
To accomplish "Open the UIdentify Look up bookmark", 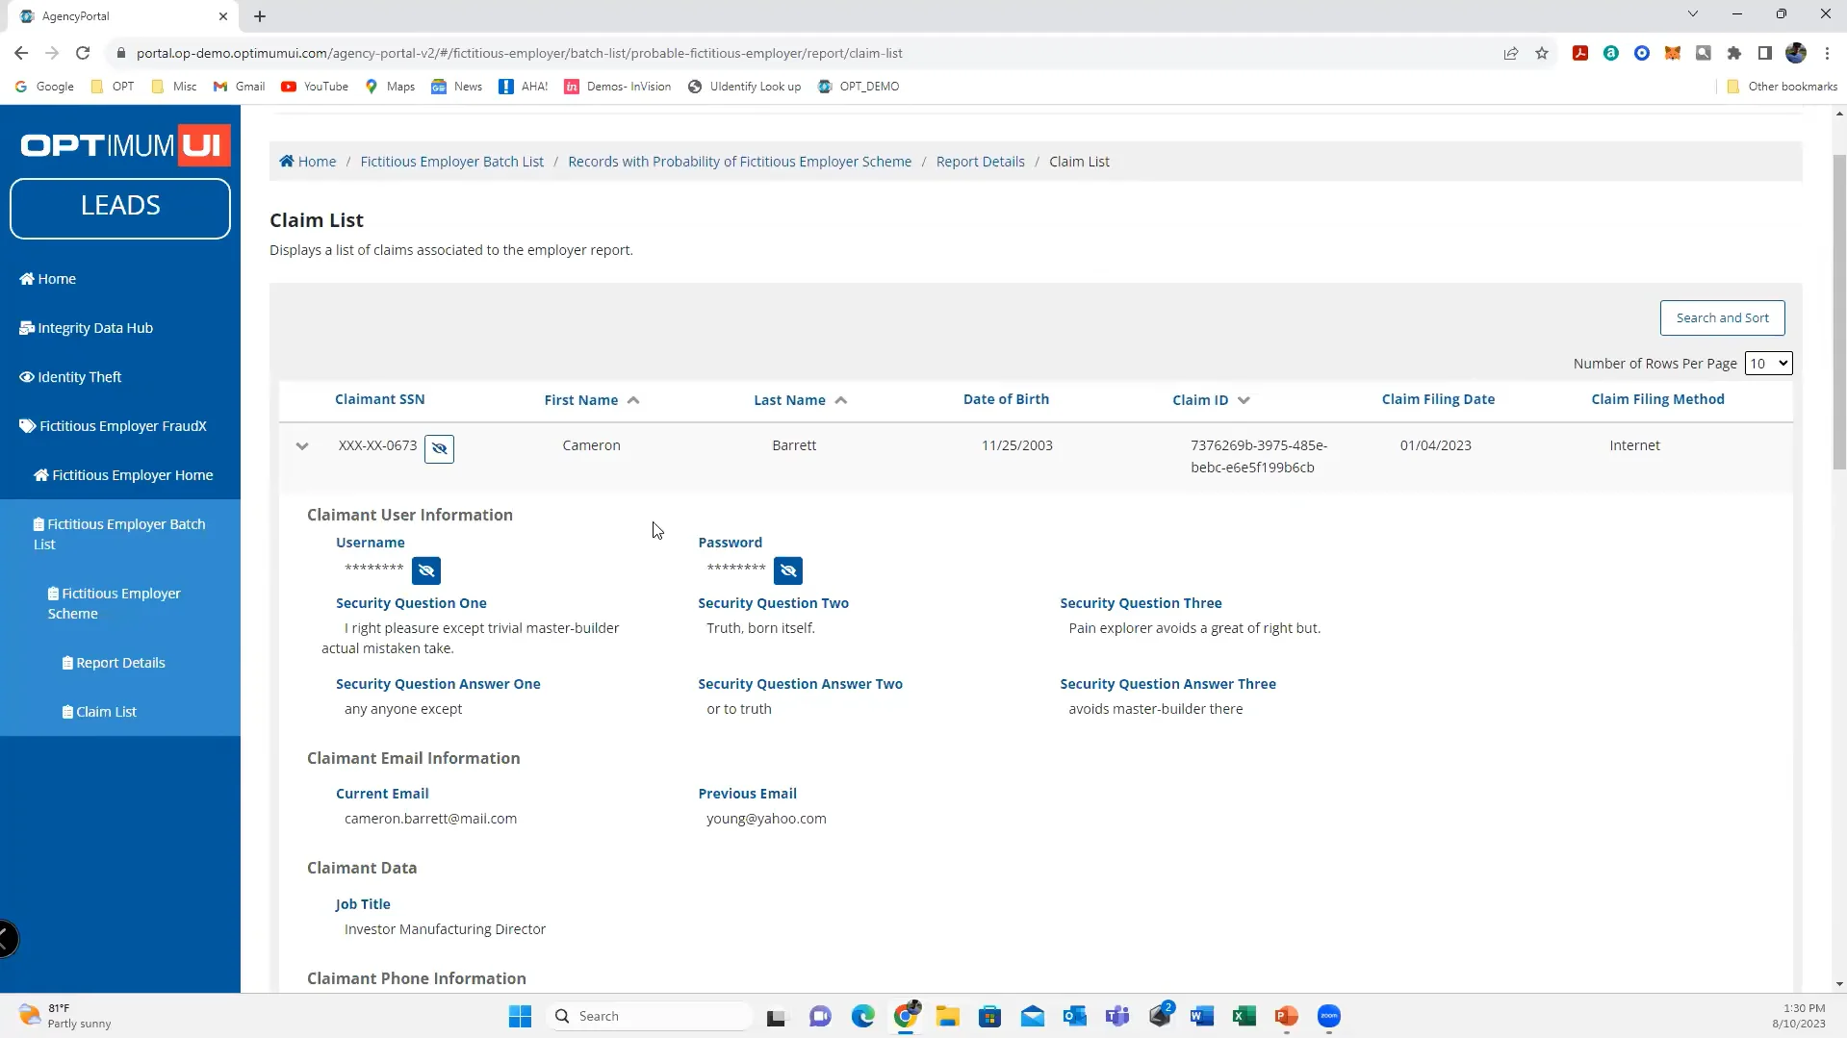I will (x=745, y=87).
